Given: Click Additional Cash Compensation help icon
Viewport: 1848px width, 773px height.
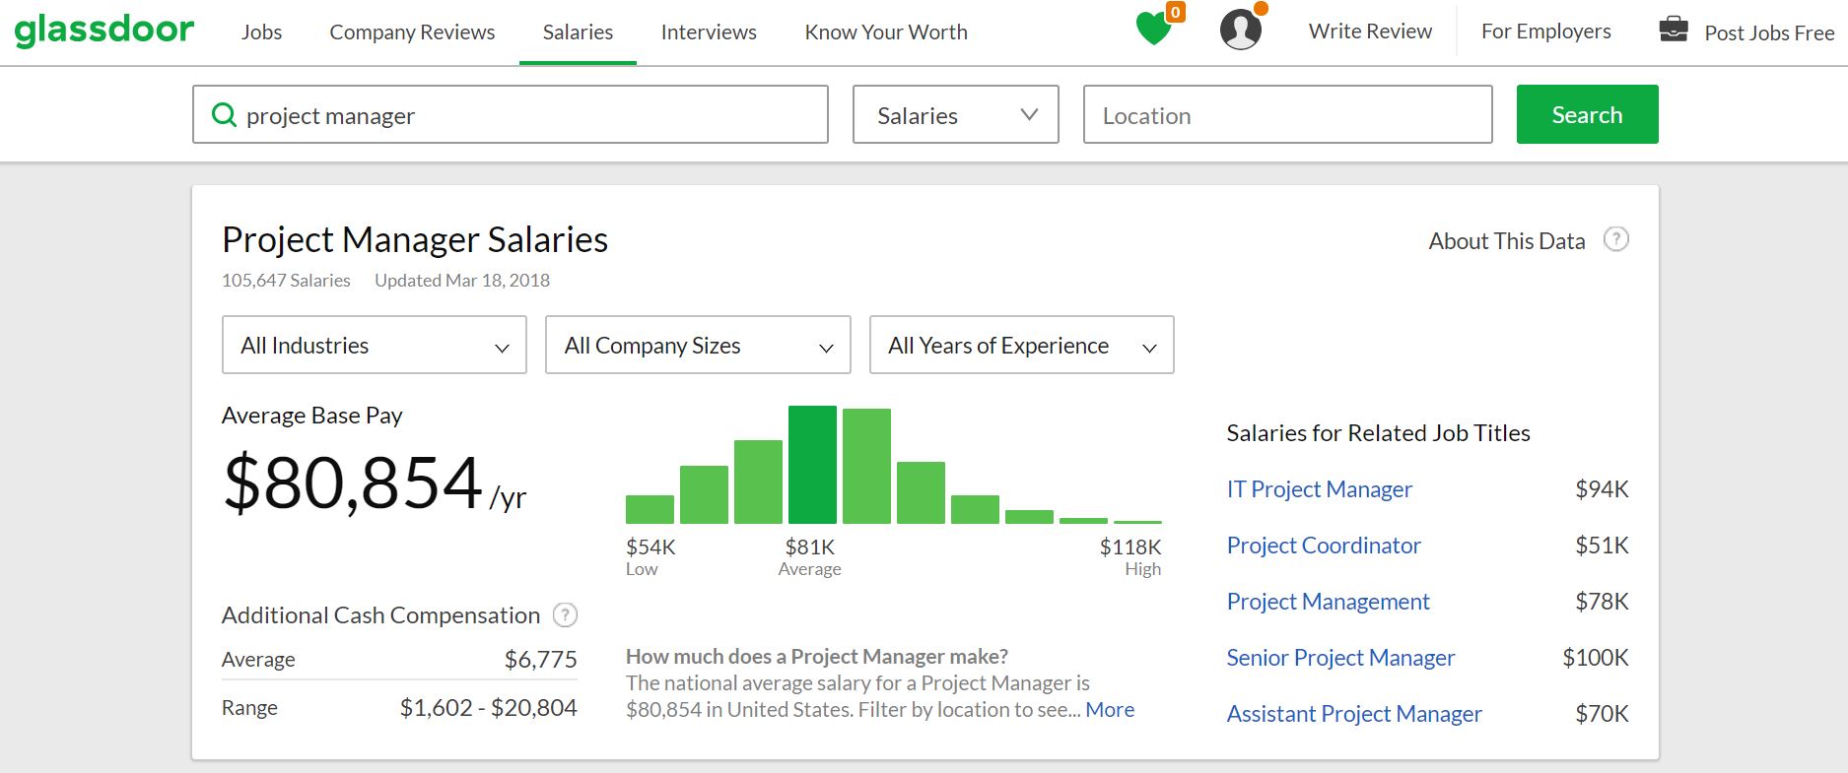Looking at the screenshot, I should pyautogui.click(x=565, y=615).
